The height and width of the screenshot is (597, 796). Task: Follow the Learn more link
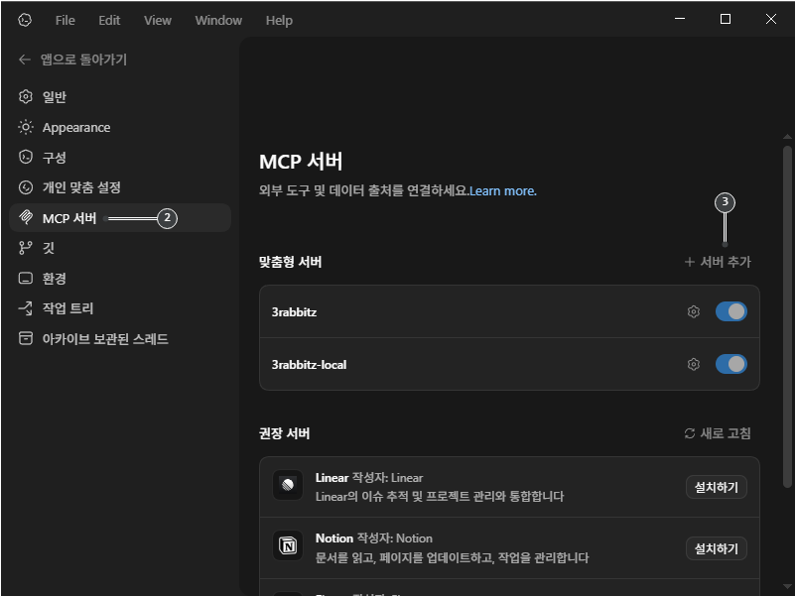point(503,190)
